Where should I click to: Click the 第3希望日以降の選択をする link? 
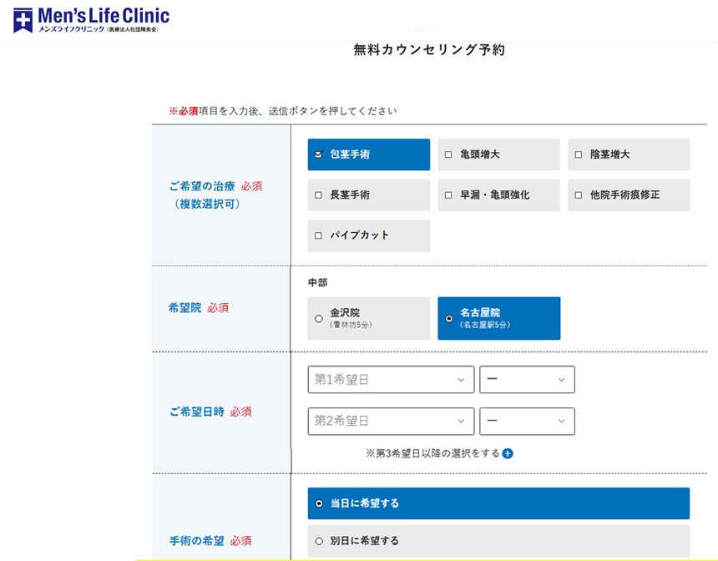(432, 453)
